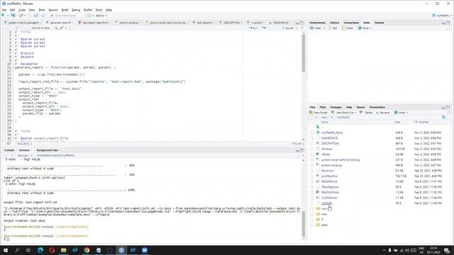This screenshot has width=454, height=255.
Task: Click the Open File folder icon
Action: tap(21, 16)
